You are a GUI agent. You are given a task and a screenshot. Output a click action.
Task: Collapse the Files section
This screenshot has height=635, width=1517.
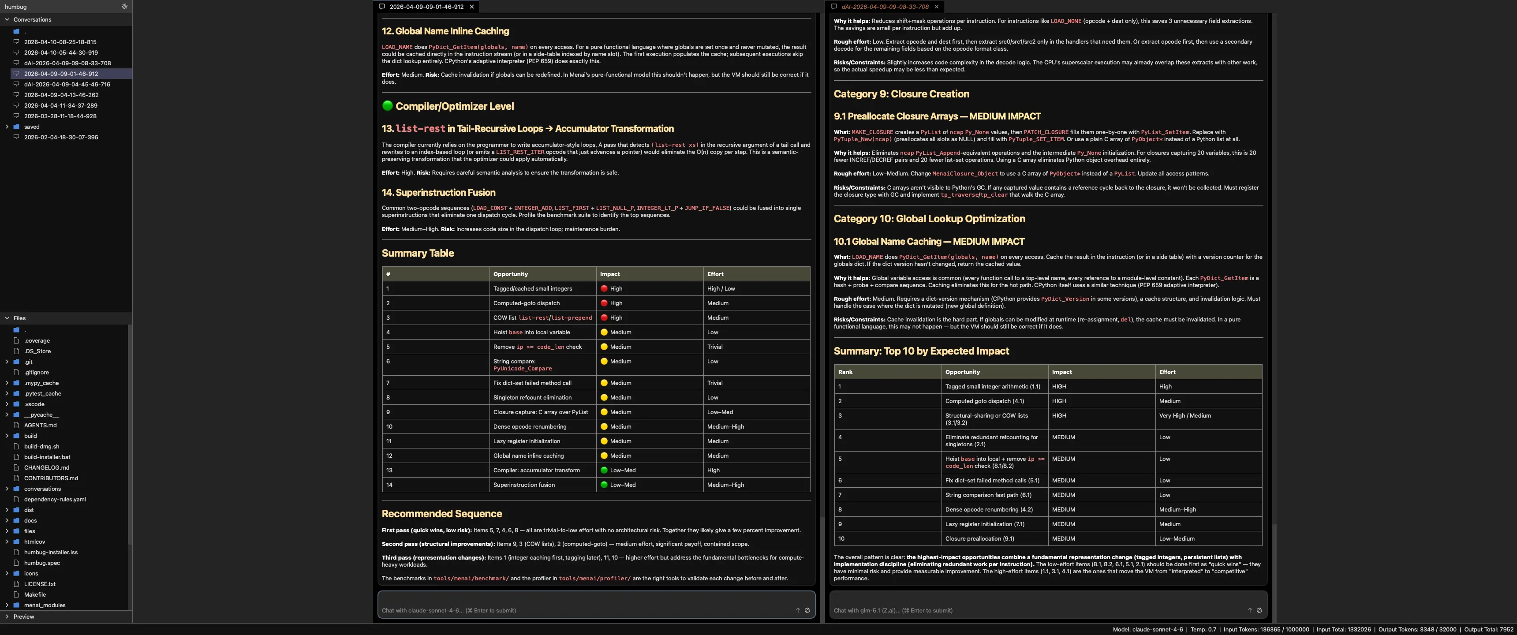7,318
